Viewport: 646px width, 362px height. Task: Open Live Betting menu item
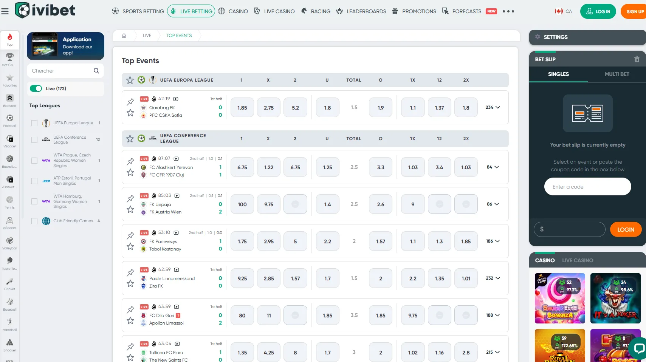coord(191,11)
